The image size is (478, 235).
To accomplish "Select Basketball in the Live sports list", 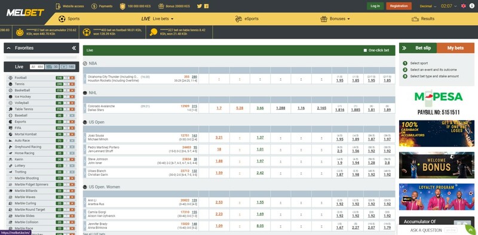I will tap(22, 91).
